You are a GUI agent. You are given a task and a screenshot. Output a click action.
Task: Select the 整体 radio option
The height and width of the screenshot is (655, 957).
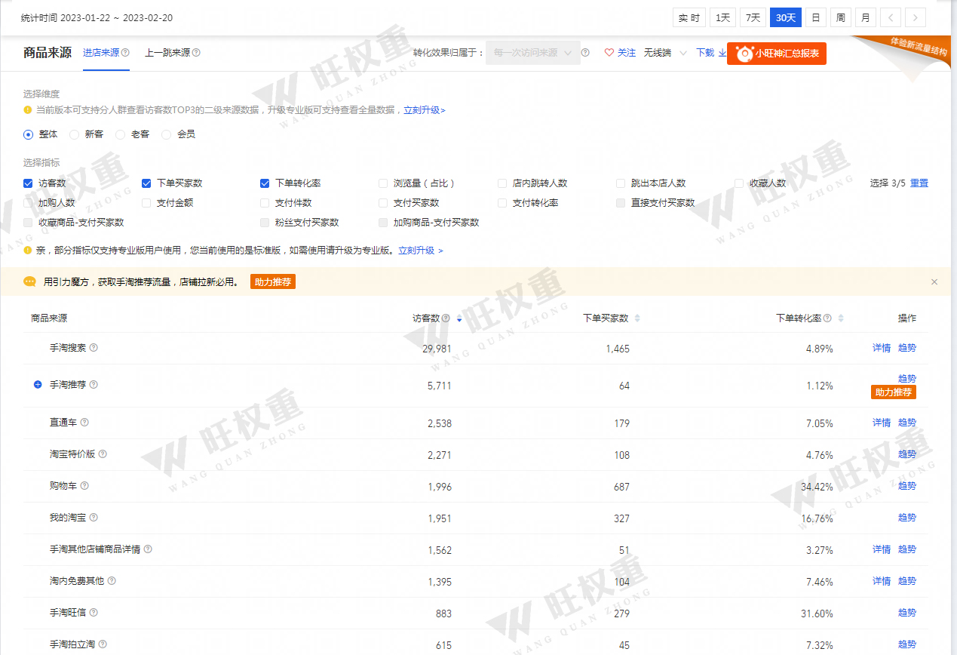pyautogui.click(x=29, y=134)
